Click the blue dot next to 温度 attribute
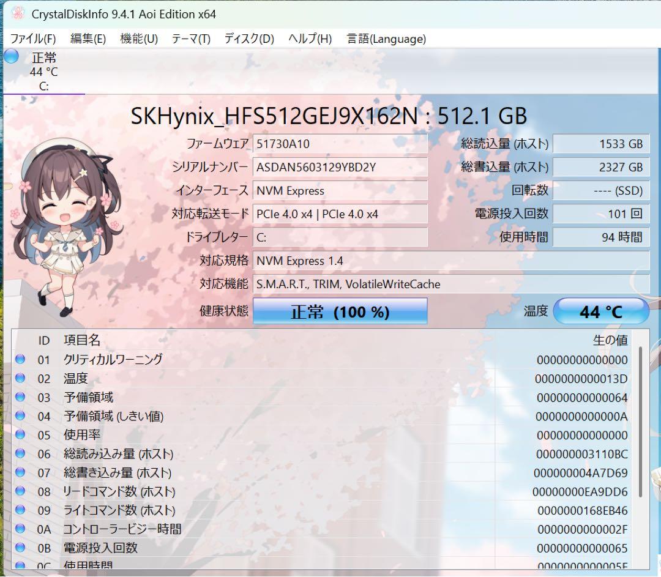This screenshot has height=577, width=661. click(20, 379)
